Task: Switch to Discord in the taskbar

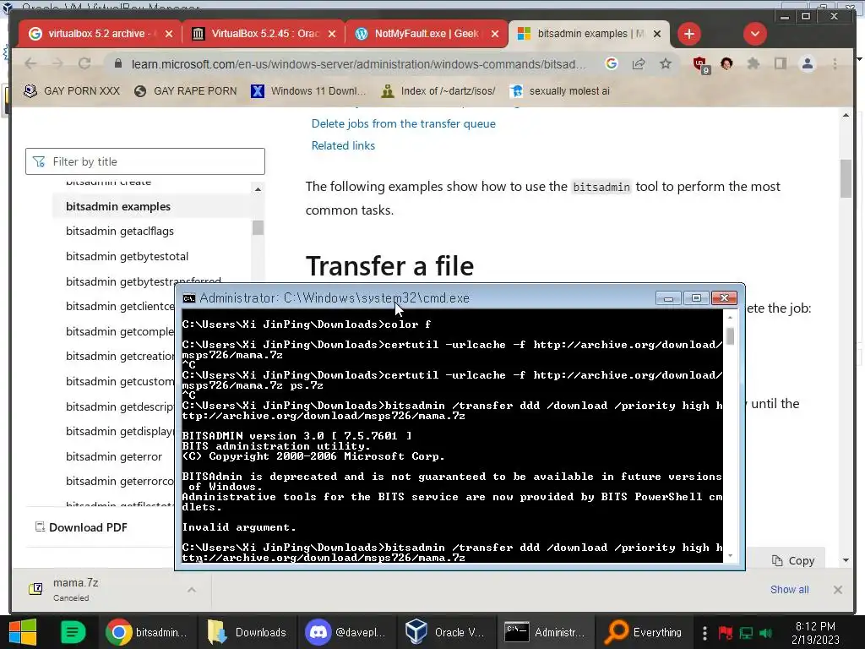Action: (345, 632)
